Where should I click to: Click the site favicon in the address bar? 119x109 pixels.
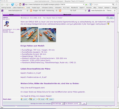pos(24,4)
